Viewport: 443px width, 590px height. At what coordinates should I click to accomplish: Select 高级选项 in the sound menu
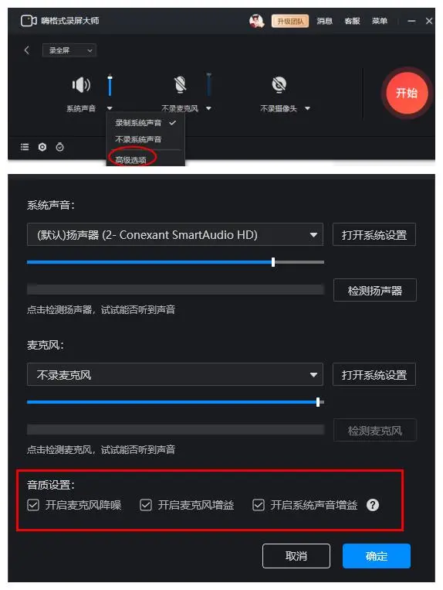click(131, 160)
